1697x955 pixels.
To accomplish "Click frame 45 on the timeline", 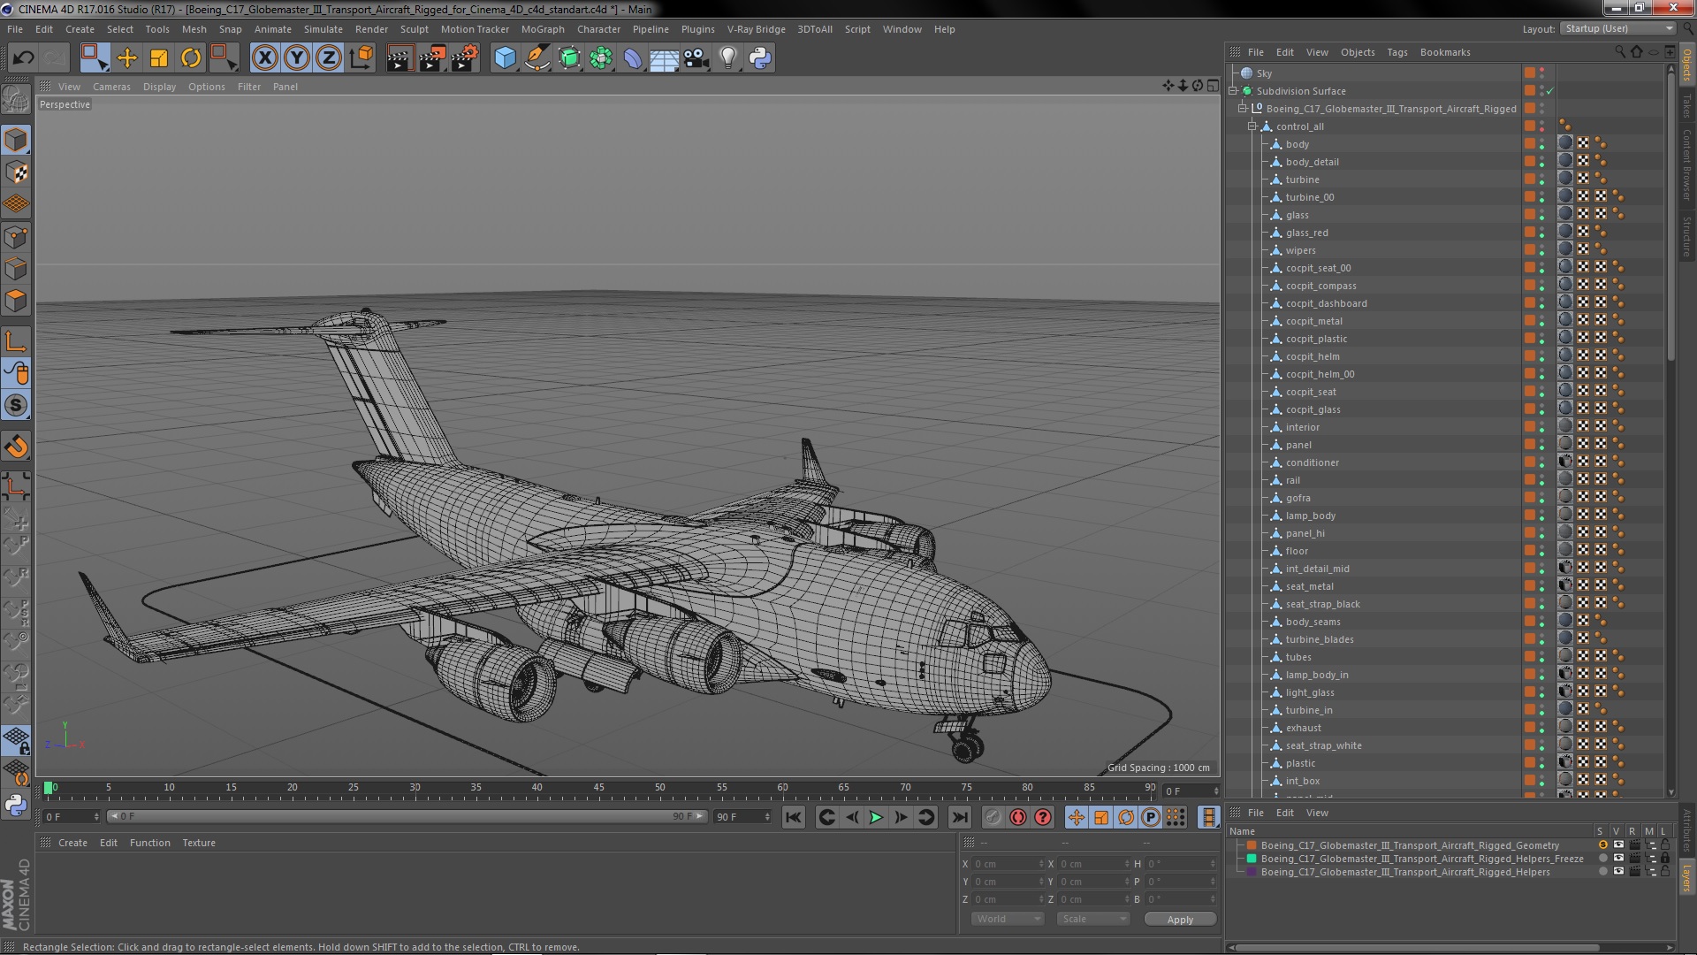I will (x=599, y=790).
